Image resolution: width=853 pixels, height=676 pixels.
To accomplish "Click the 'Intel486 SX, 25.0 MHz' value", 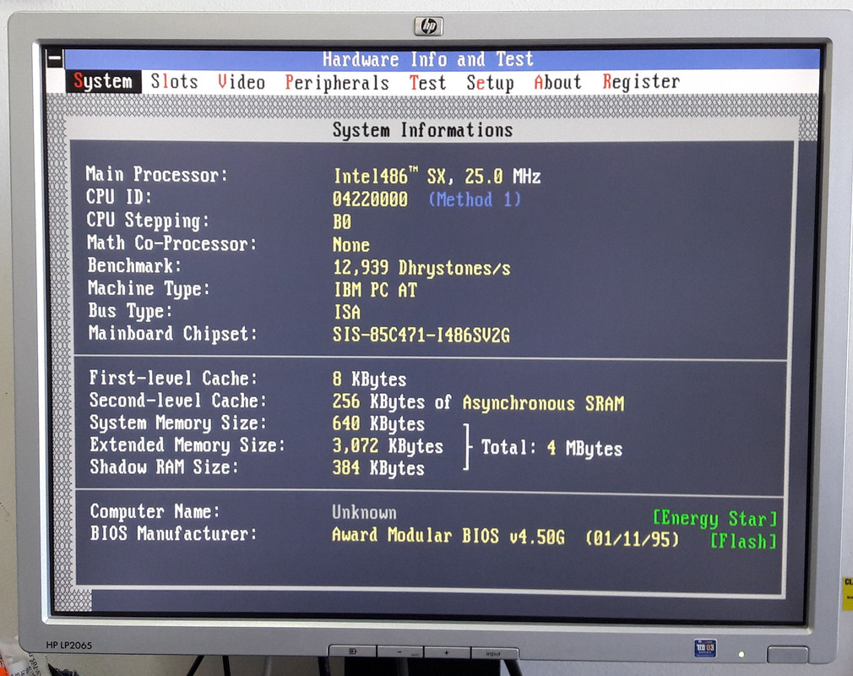I will coord(437,177).
